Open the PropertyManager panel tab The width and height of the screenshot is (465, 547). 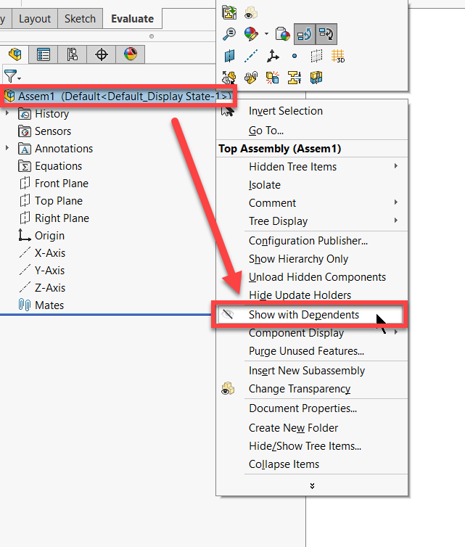point(44,54)
